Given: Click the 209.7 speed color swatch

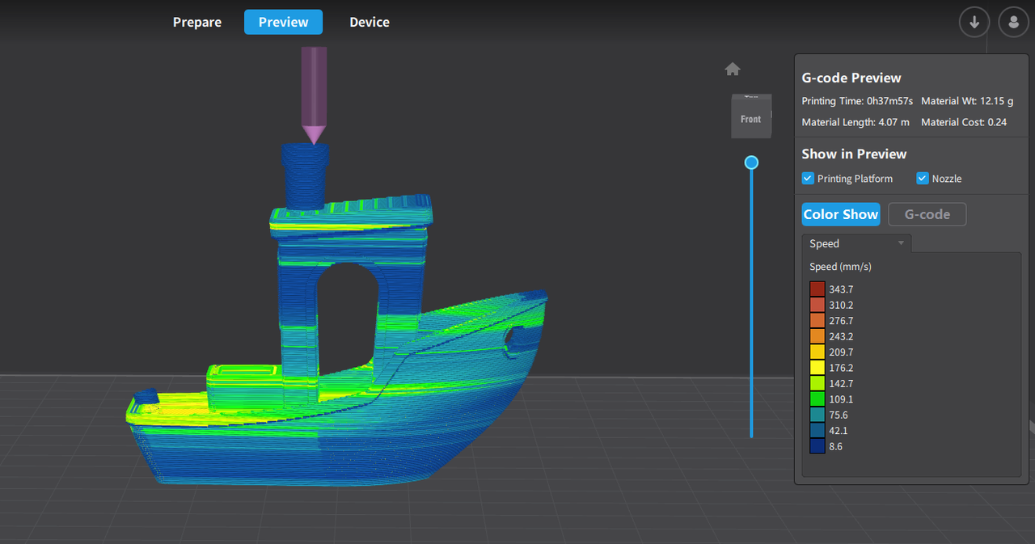Looking at the screenshot, I should [x=817, y=352].
